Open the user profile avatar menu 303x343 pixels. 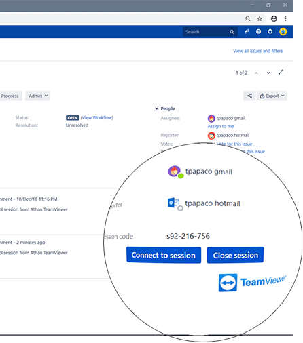click(x=283, y=31)
